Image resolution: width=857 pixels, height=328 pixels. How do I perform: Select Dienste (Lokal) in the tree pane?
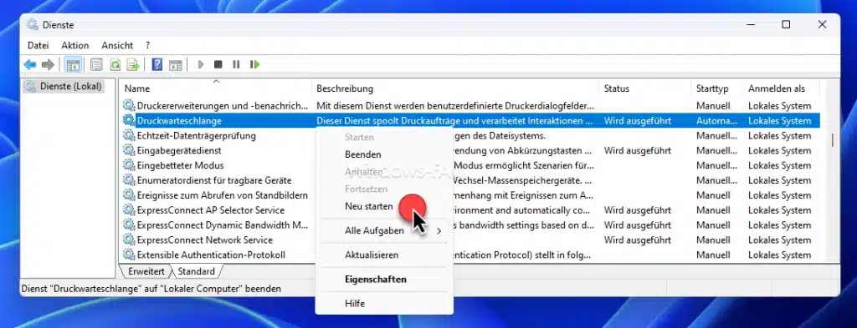point(64,86)
